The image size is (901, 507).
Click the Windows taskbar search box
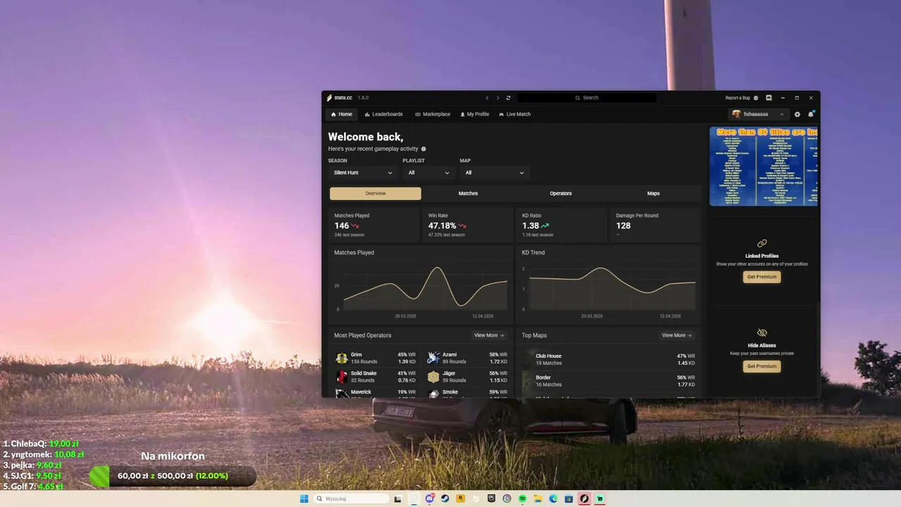pyautogui.click(x=351, y=499)
